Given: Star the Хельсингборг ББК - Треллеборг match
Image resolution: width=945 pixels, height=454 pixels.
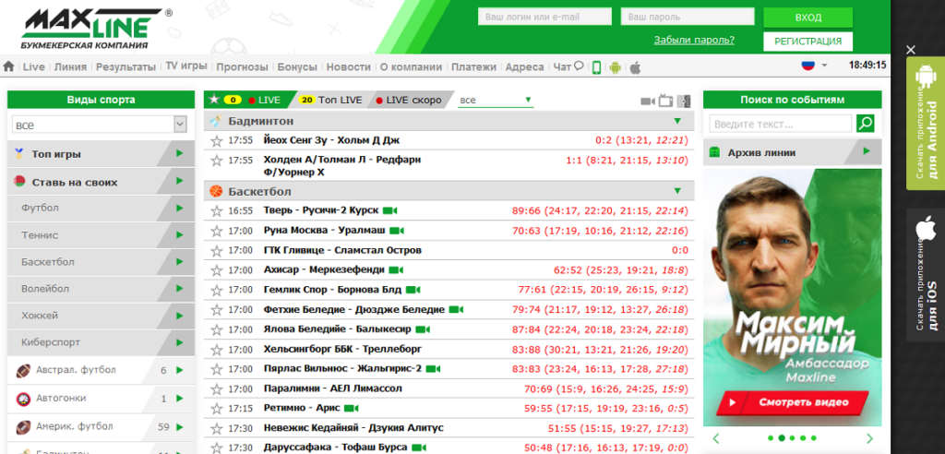Looking at the screenshot, I should tap(216, 350).
